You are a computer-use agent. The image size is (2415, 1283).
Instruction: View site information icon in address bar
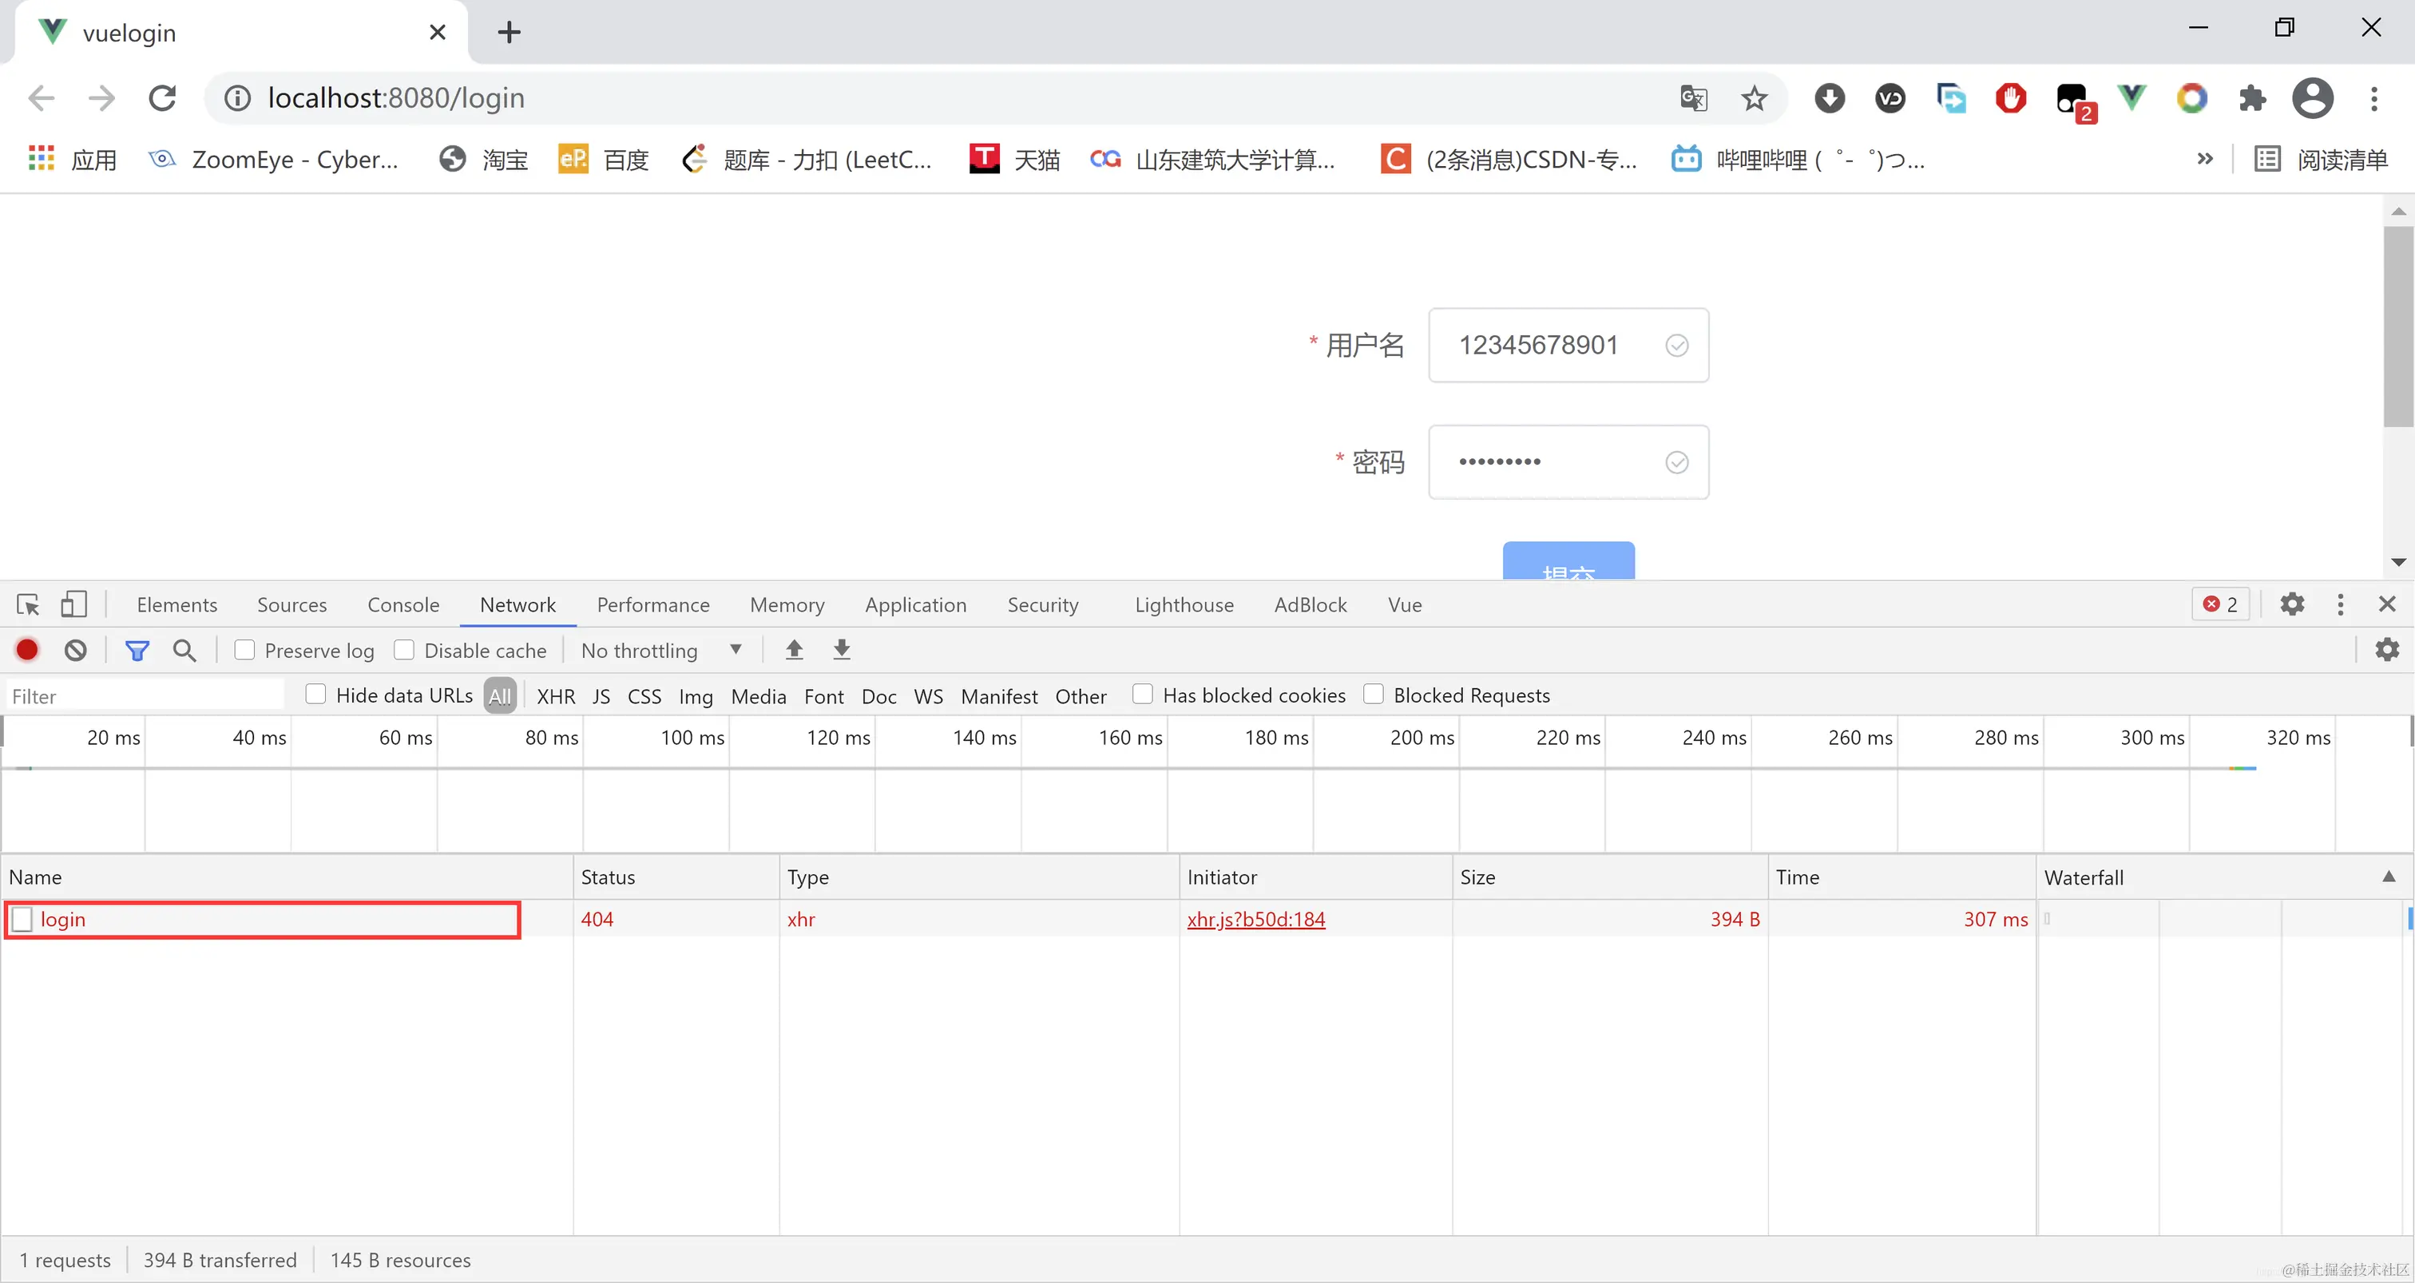(x=237, y=97)
